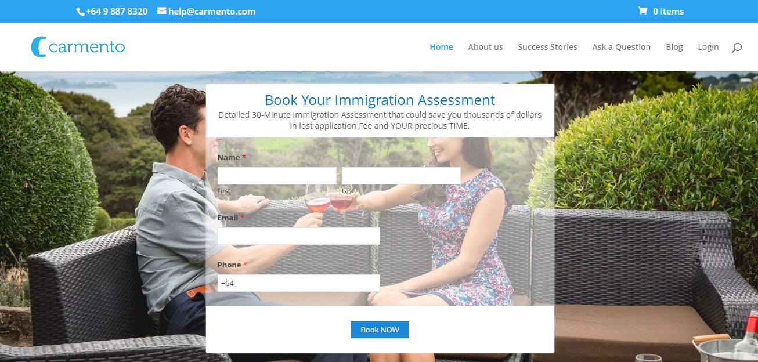This screenshot has width=758, height=362.
Task: Open the About us page
Action: pos(485,47)
